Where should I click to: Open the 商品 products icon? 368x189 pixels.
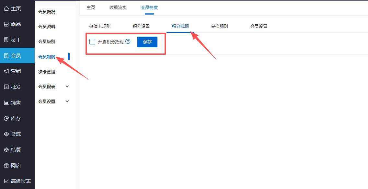(x=6, y=24)
